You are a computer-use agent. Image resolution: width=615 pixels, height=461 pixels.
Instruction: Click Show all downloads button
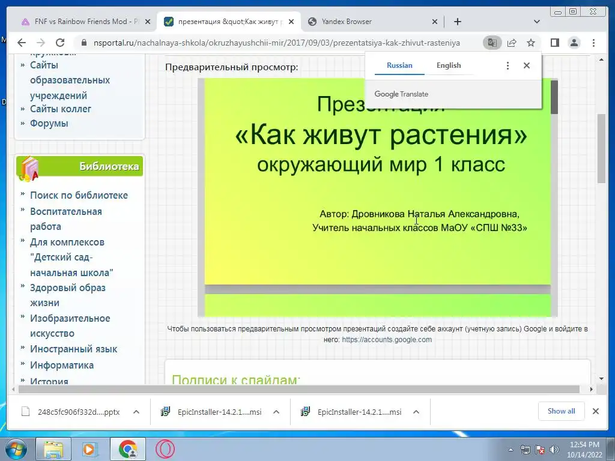coord(562,411)
